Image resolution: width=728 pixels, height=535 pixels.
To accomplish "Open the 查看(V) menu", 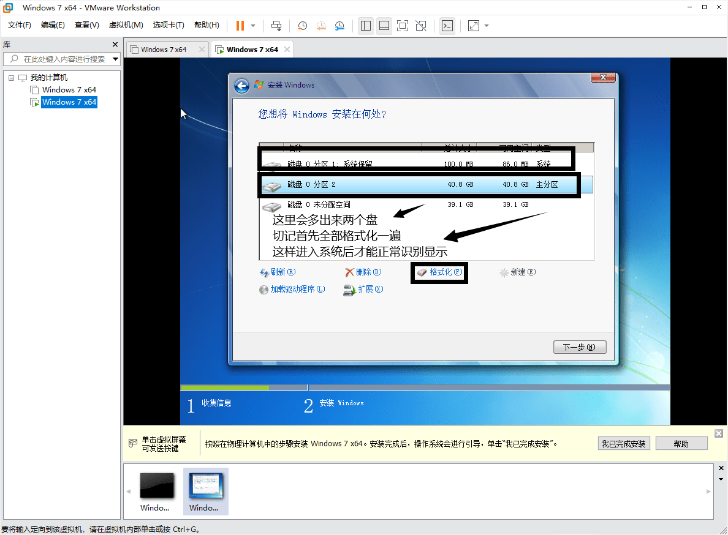I will (x=87, y=25).
